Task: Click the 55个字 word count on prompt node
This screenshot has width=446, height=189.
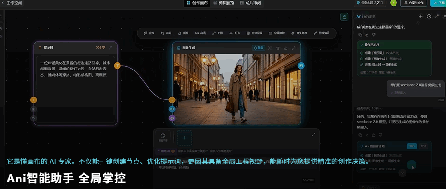Action: pyautogui.click(x=101, y=48)
